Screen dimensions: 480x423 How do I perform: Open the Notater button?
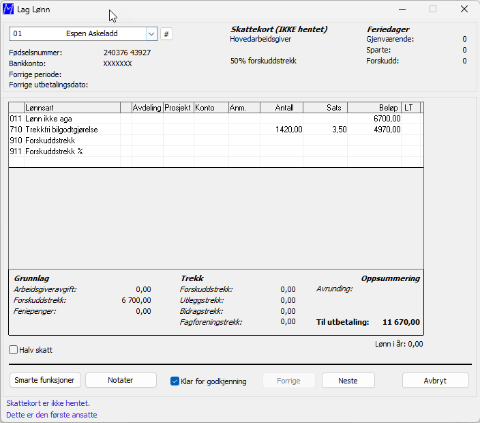[x=121, y=380]
